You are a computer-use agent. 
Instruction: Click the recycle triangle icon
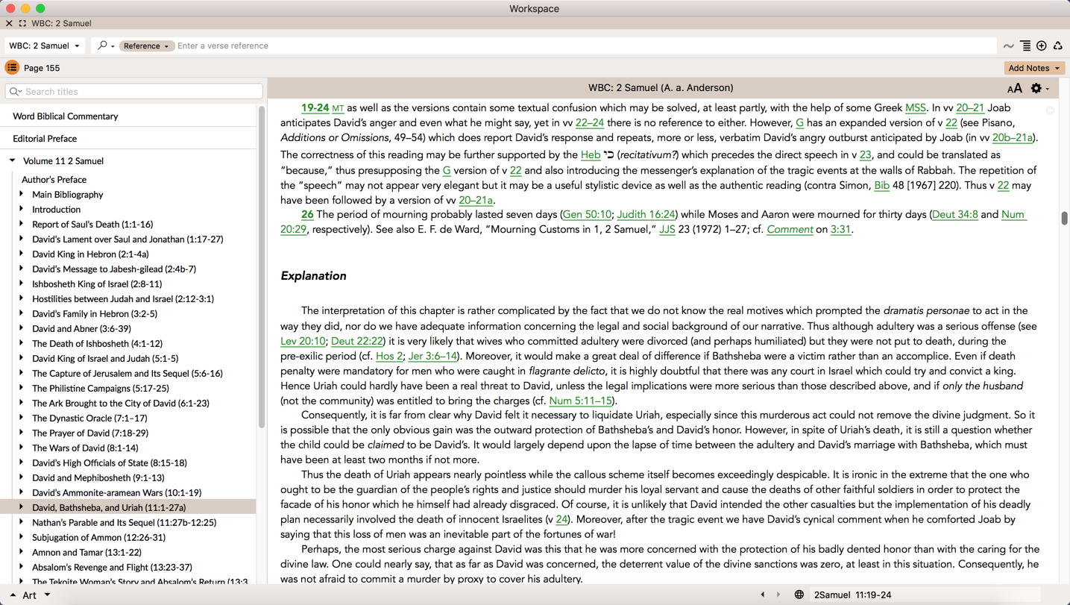pyautogui.click(x=1057, y=46)
